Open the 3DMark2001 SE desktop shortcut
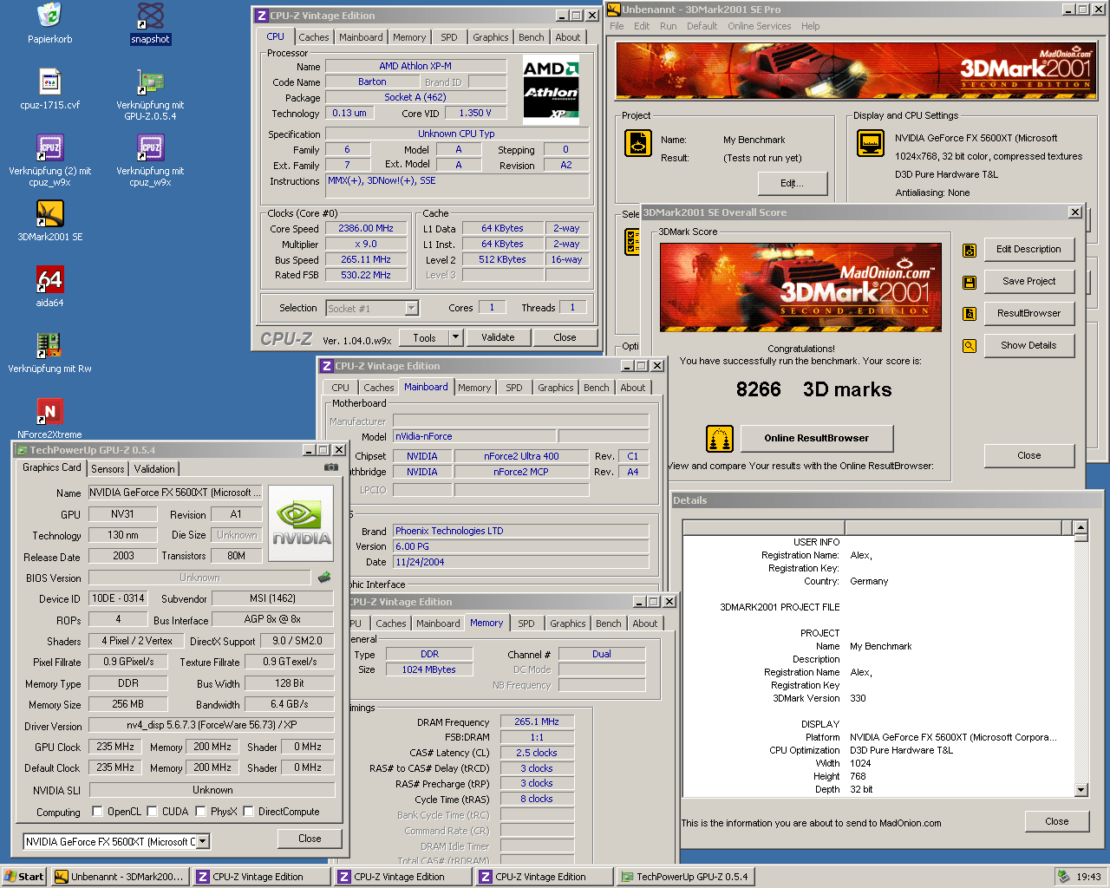Viewport: 1110px width, 888px height. (x=50, y=214)
